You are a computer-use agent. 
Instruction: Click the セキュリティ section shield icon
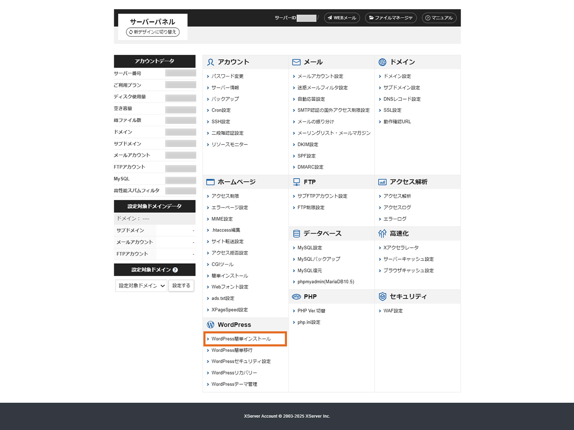click(x=382, y=296)
